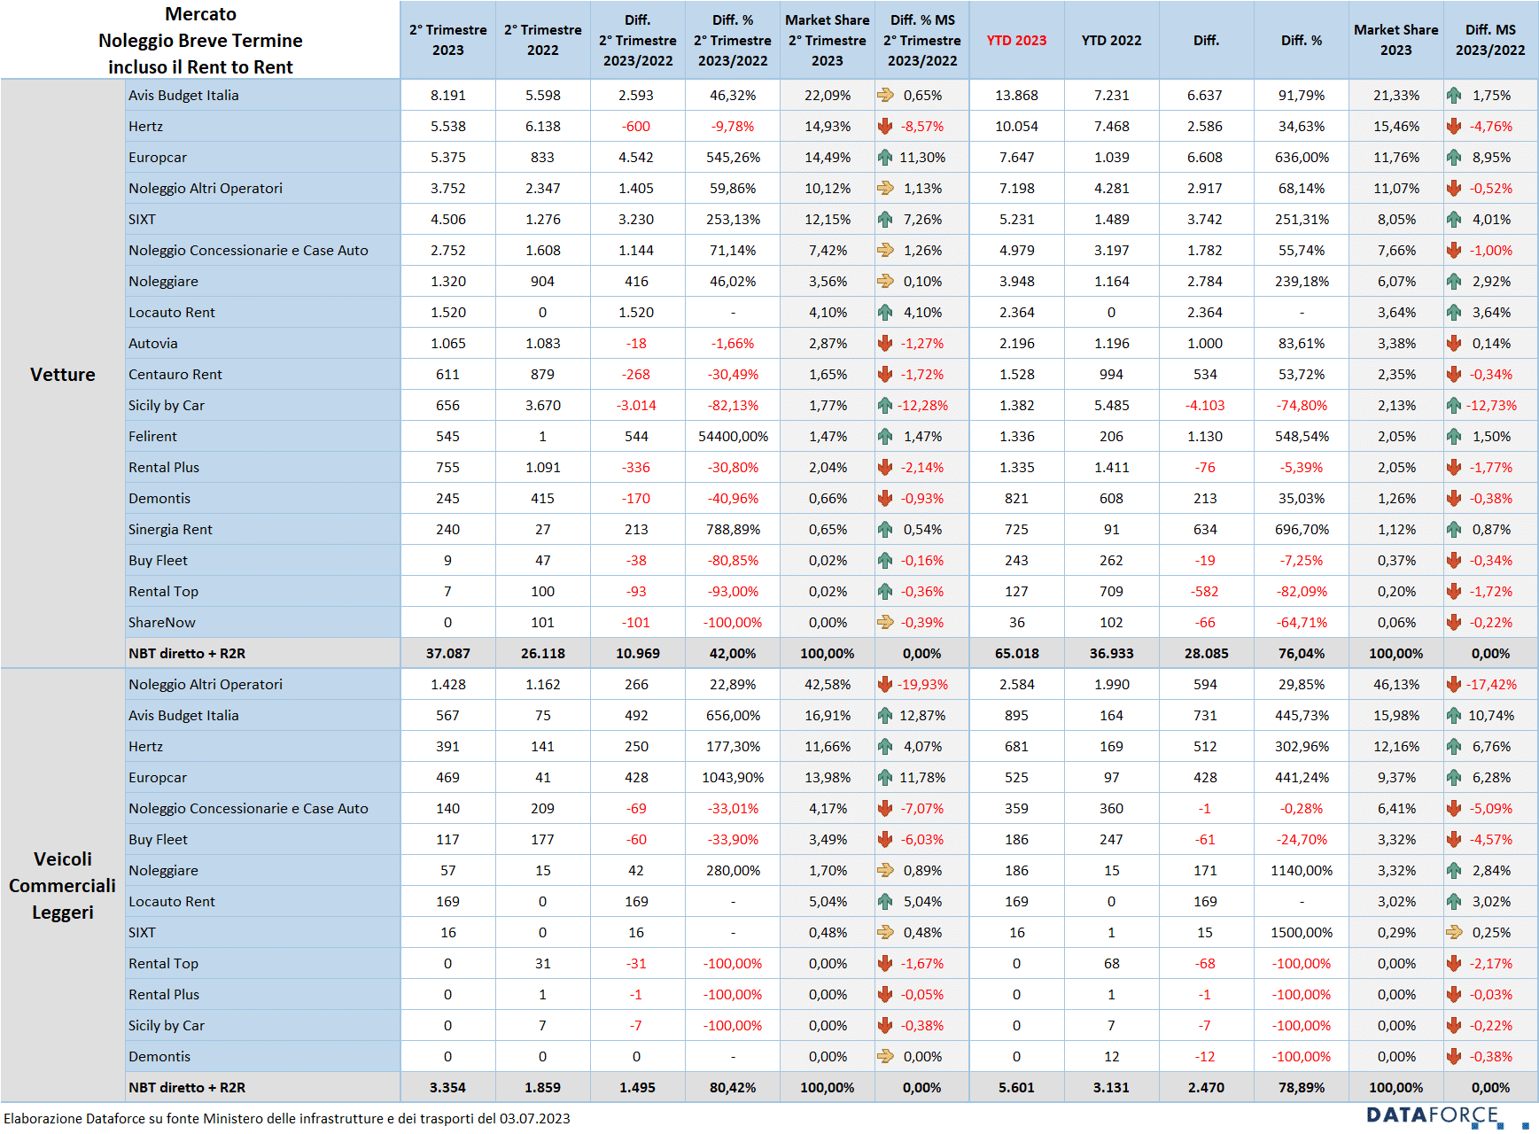1539x1134 pixels.
Task: Select the '76,04%' total cell
Action: pos(1301,653)
